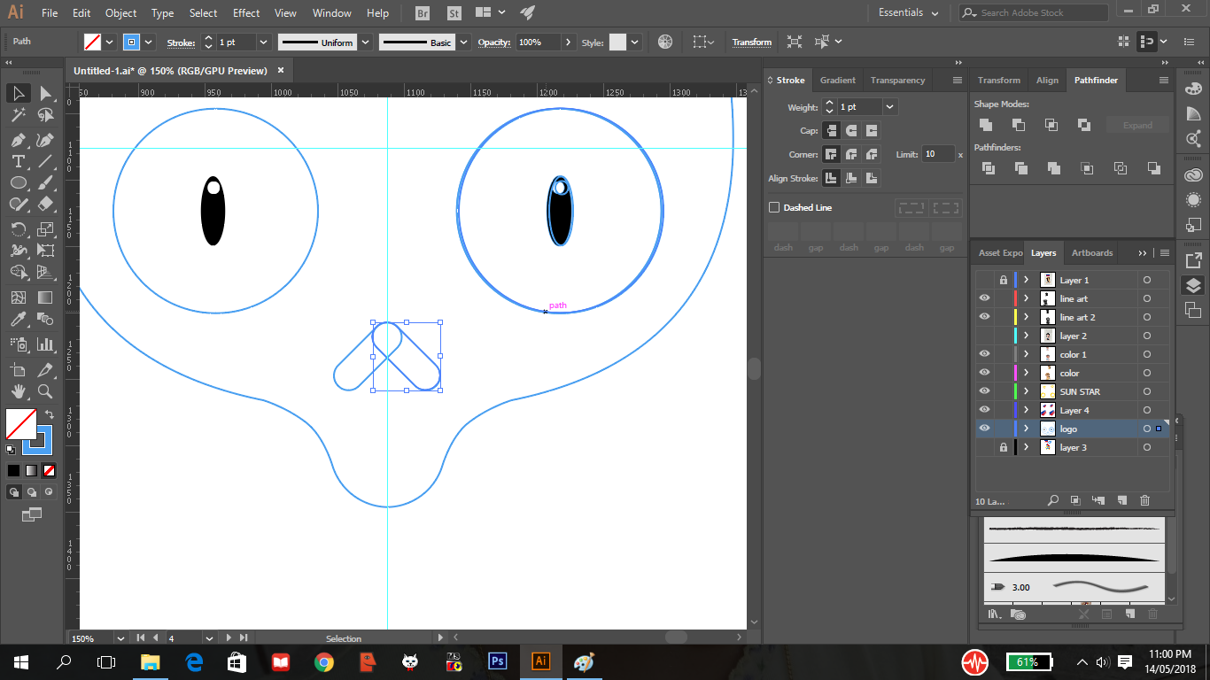Viewport: 1210px width, 680px height.
Task: Select the Perspective Grid tool
Action: pyautogui.click(x=45, y=273)
